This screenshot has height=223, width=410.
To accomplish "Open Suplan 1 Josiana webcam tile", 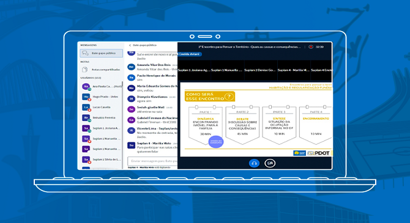I will click(194, 70).
